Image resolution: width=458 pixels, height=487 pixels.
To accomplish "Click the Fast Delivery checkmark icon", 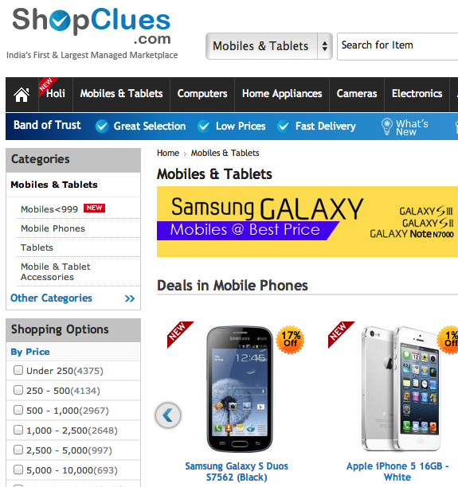I will coord(284,127).
